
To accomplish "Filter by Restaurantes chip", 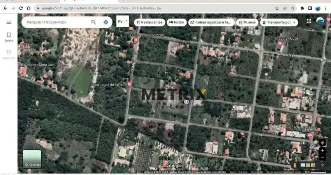I will click(150, 22).
